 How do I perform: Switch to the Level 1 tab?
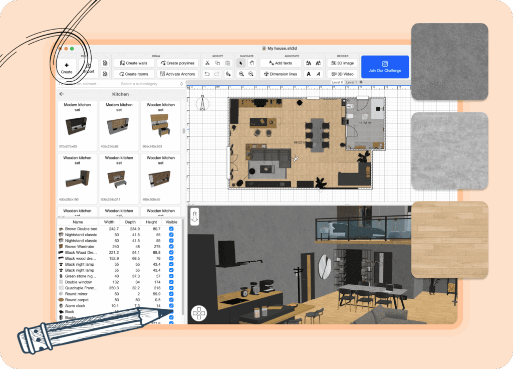(x=352, y=82)
